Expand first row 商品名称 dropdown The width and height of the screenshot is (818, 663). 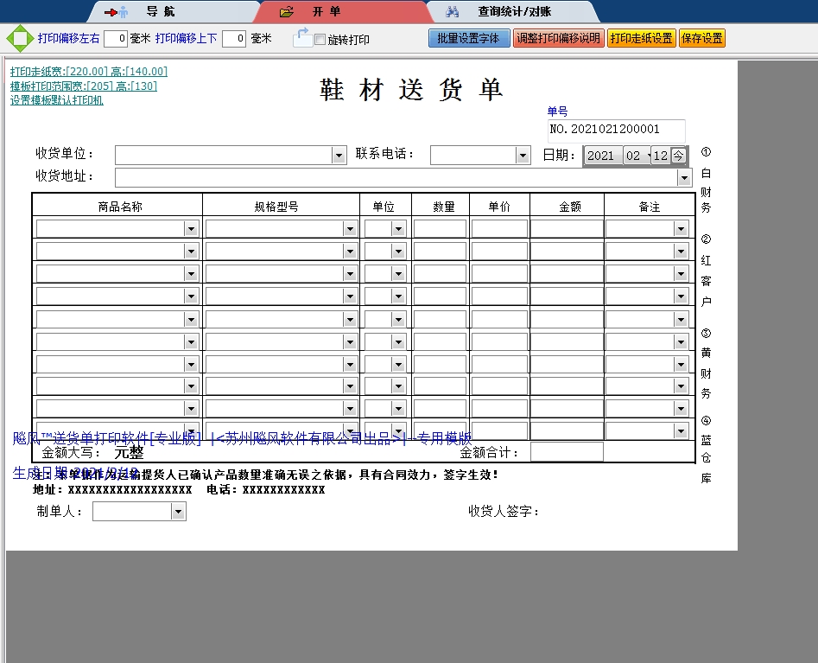point(191,229)
